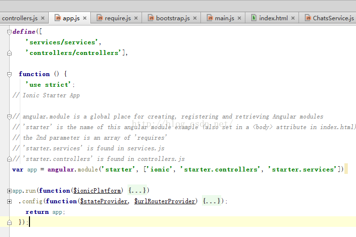Viewport: 356px width, 237px height.
Task: Click the JS file icon on bootstrap.js tab
Action: [151, 18]
